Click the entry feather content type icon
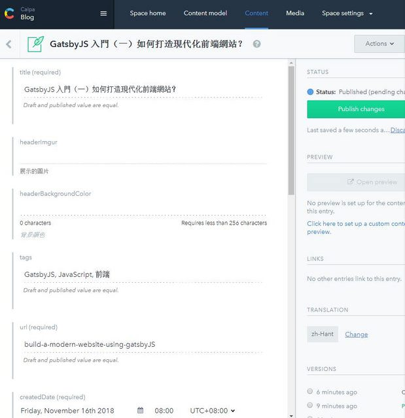405x418 pixels. (35, 44)
